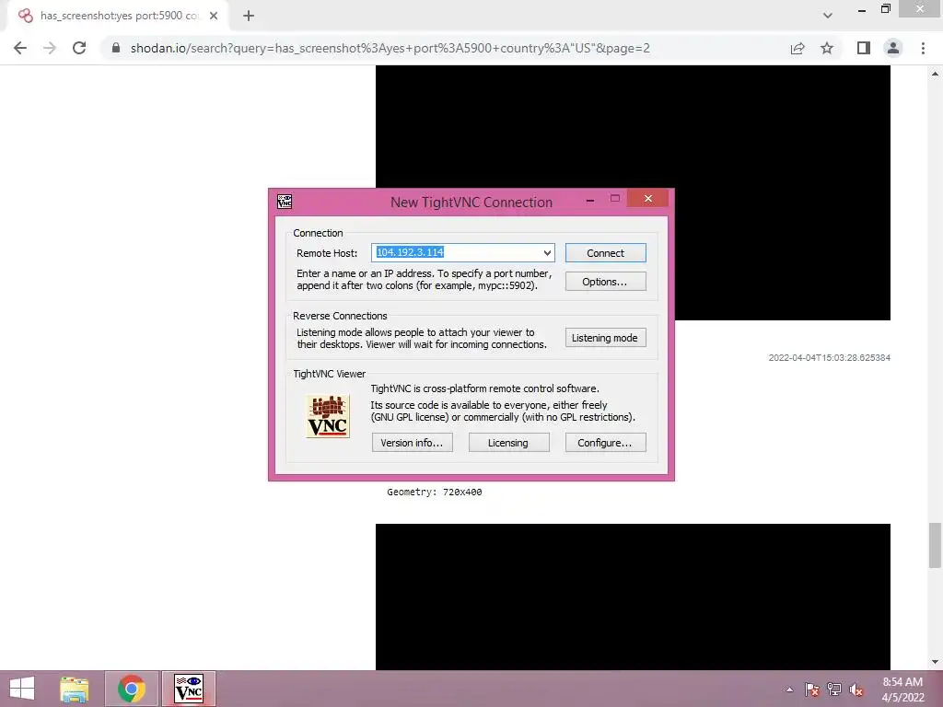Screen dimensions: 943x707
Task: Click the TightVNC title bar icon
Action: (x=285, y=202)
